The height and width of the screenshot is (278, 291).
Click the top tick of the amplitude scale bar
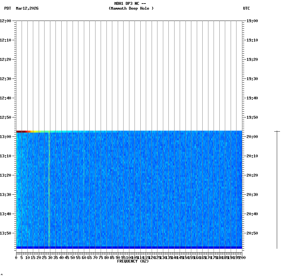point(276,131)
